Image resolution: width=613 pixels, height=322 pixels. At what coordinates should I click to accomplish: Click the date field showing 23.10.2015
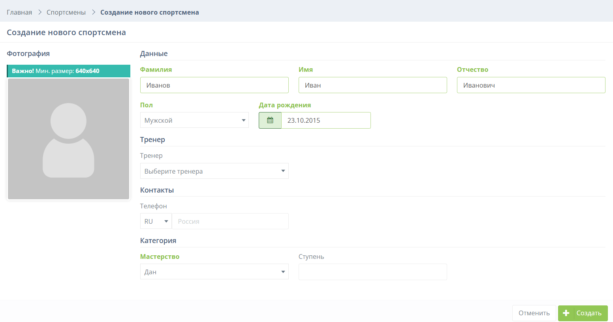tap(326, 120)
